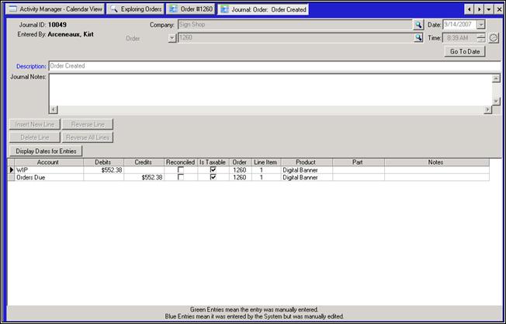Viewport: 506px width, 324px height.
Task: Click the Reverse All Lines button
Action: (88, 138)
